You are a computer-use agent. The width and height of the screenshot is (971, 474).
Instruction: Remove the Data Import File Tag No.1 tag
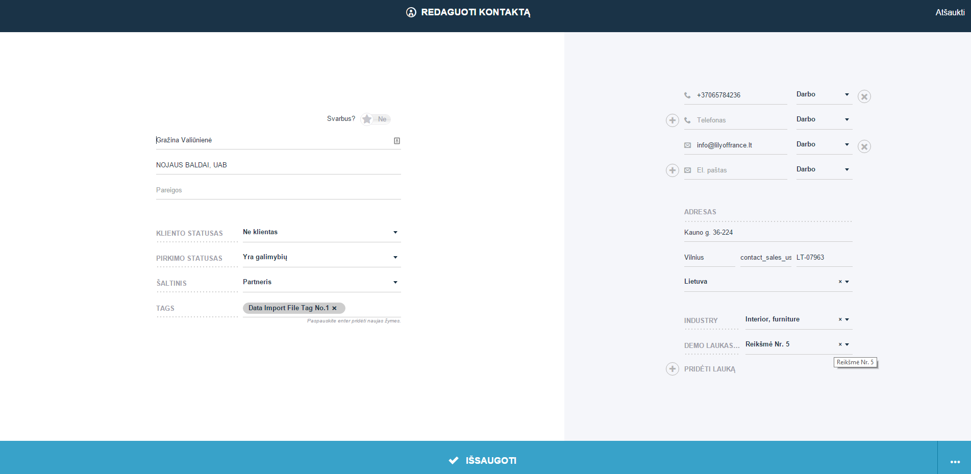(x=334, y=308)
